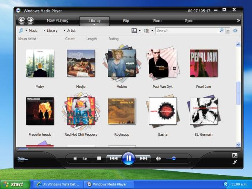The height and width of the screenshot is (189, 252).
Task: Click the Moby artist label
Action: [x=40, y=87]
